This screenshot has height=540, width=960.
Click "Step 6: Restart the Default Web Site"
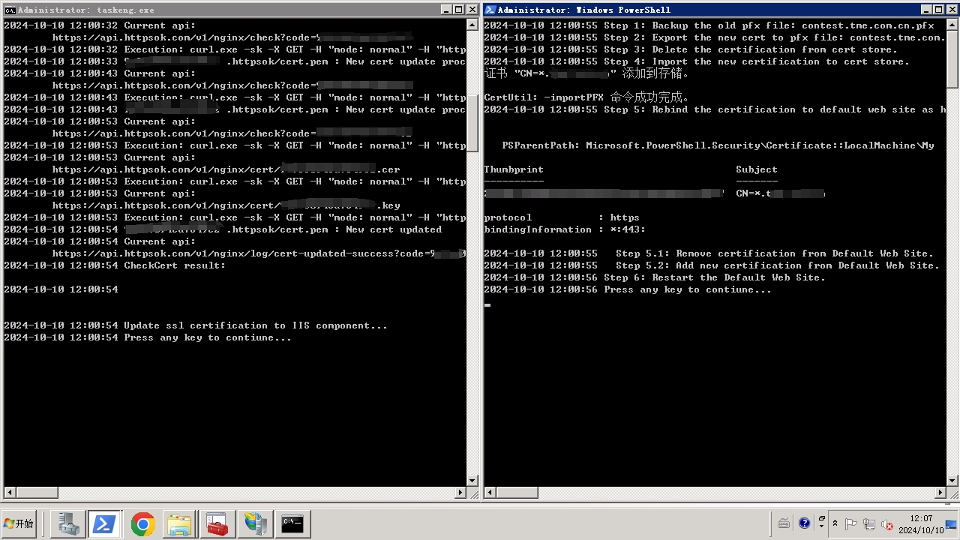pyautogui.click(x=655, y=277)
